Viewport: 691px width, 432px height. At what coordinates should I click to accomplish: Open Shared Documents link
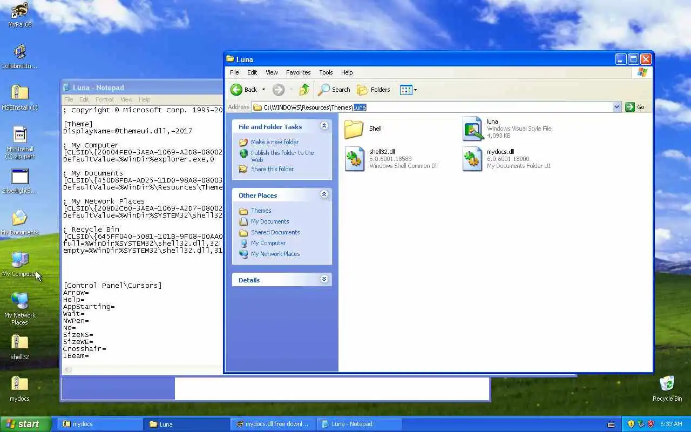(275, 232)
